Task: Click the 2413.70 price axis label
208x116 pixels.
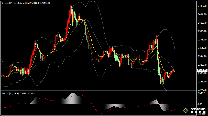Action: tap(202, 23)
